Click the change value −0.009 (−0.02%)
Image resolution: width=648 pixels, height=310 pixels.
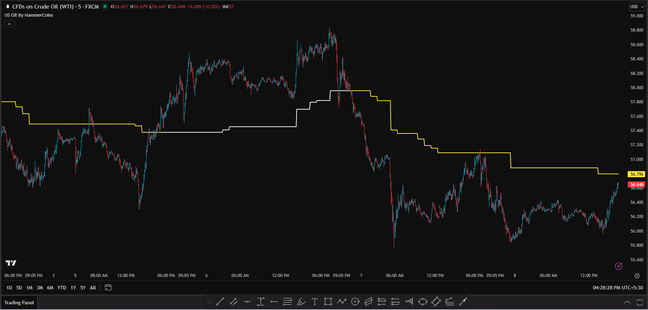point(204,6)
